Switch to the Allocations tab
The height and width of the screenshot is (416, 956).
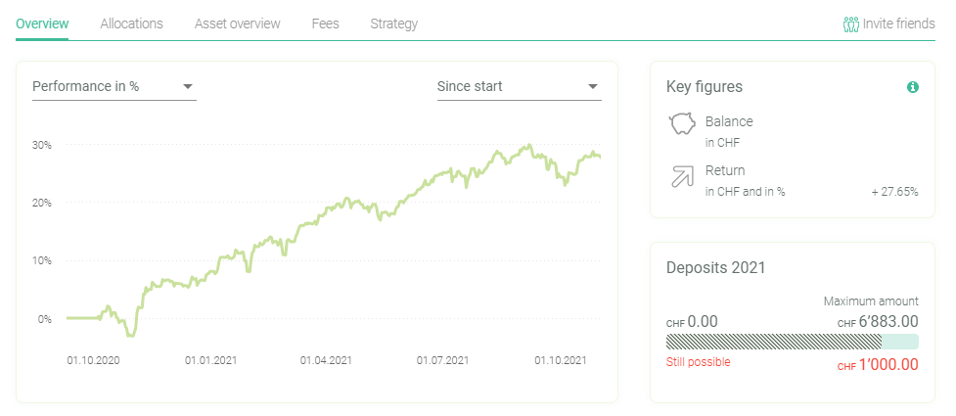point(131,23)
